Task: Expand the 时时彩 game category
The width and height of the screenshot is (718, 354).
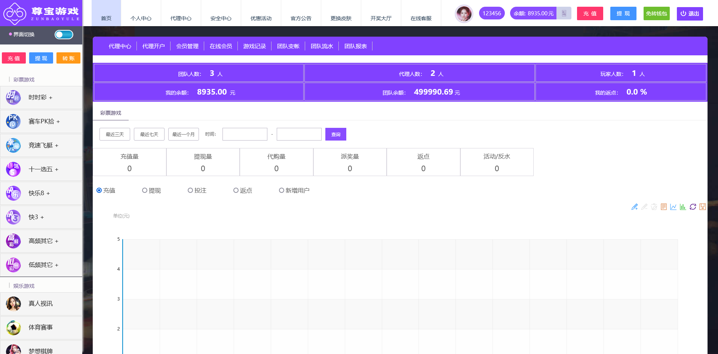Action: tap(41, 98)
